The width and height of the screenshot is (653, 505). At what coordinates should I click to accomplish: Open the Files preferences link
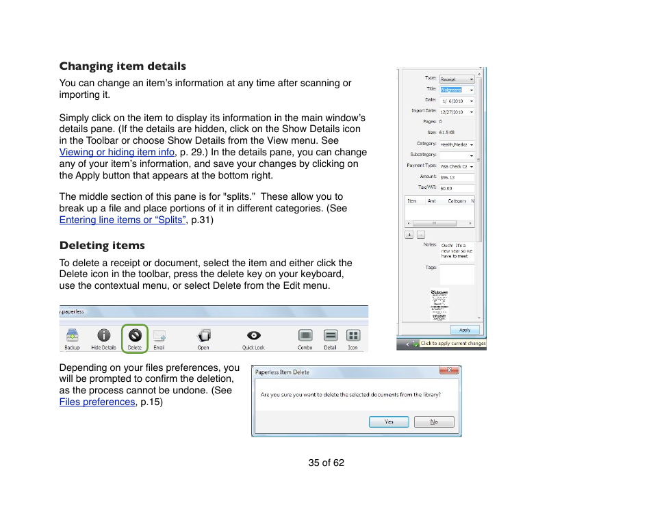[97, 402]
